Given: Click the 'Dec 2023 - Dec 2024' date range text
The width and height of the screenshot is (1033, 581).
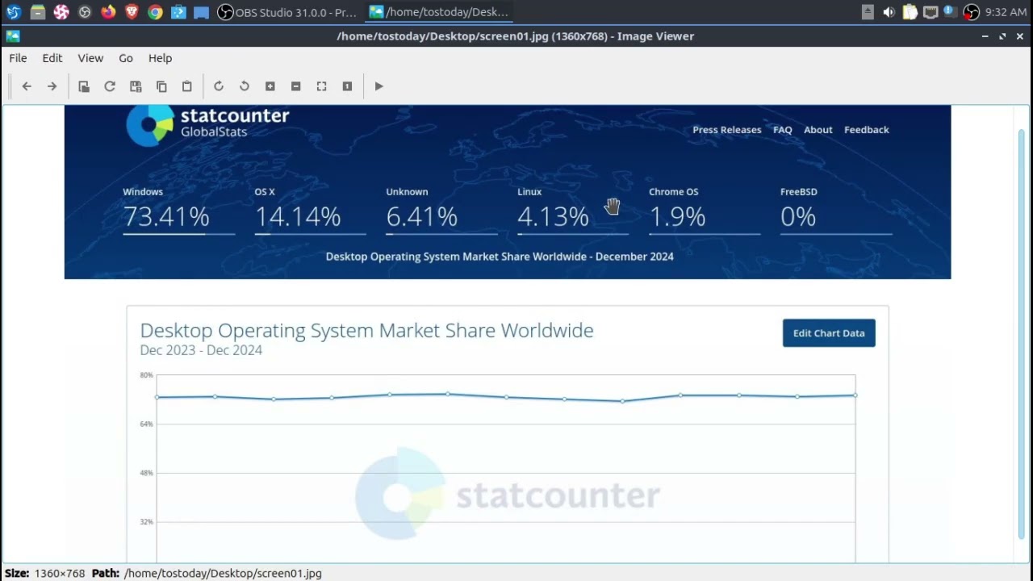Looking at the screenshot, I should 201,350.
